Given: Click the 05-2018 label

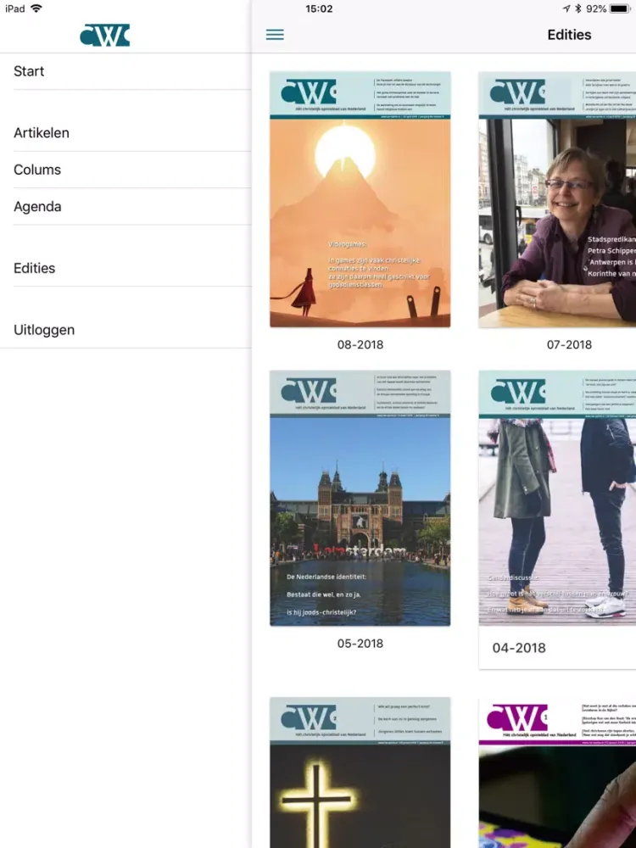Looking at the screenshot, I should 360,644.
